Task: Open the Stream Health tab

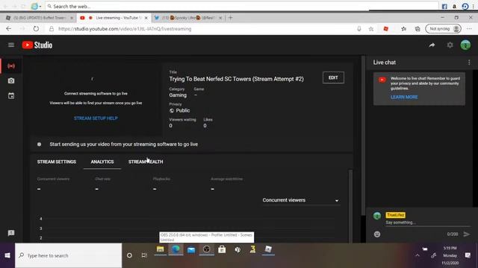Action: click(x=146, y=162)
